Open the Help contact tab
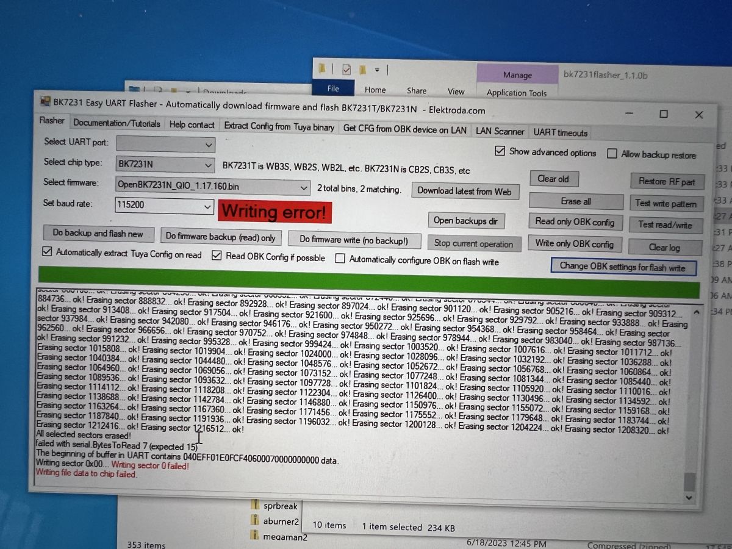 (192, 124)
